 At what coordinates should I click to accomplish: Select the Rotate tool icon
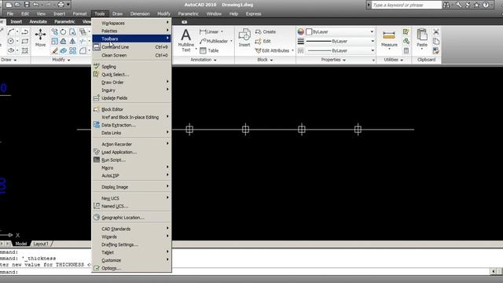click(x=63, y=31)
